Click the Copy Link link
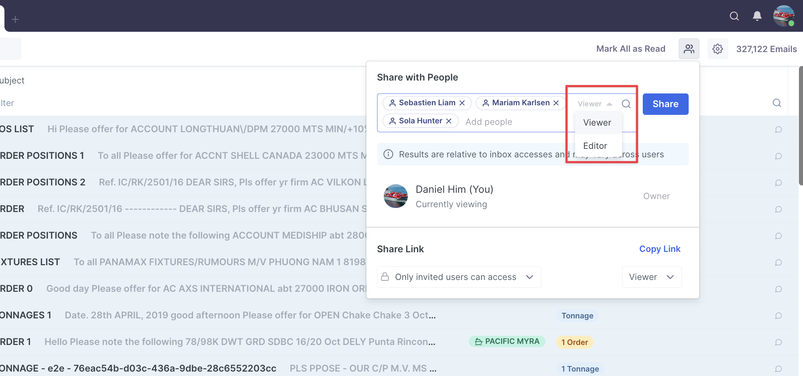 660,249
